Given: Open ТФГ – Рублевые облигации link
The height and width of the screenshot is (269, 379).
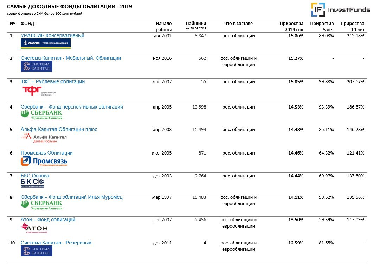Looking at the screenshot, I should (53, 81).
